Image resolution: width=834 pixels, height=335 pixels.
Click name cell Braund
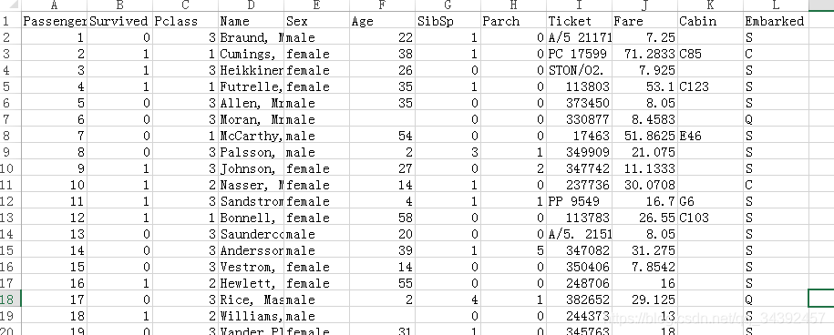[251, 37]
